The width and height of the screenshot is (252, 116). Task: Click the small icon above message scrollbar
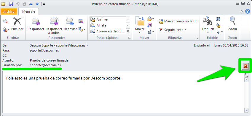click(246, 75)
